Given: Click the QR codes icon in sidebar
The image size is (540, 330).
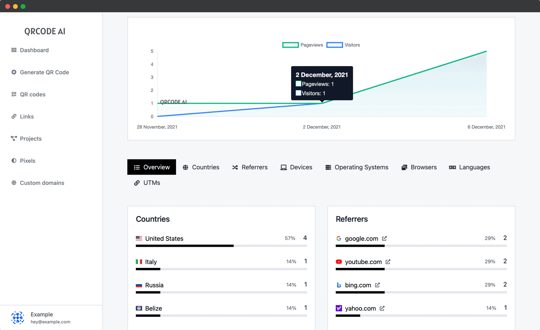Looking at the screenshot, I should point(14,94).
